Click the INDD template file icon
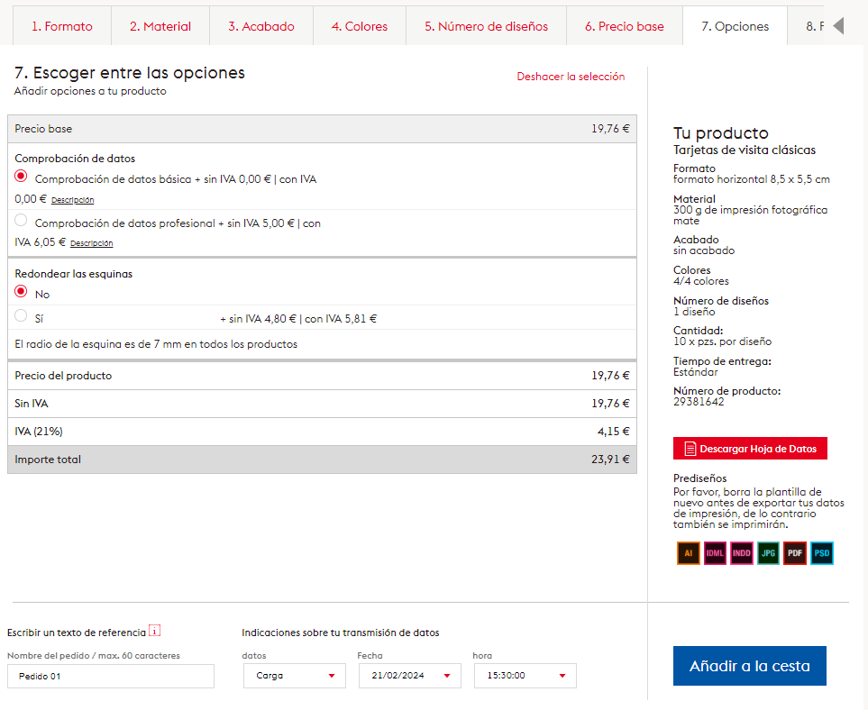868x710 pixels. tap(742, 553)
